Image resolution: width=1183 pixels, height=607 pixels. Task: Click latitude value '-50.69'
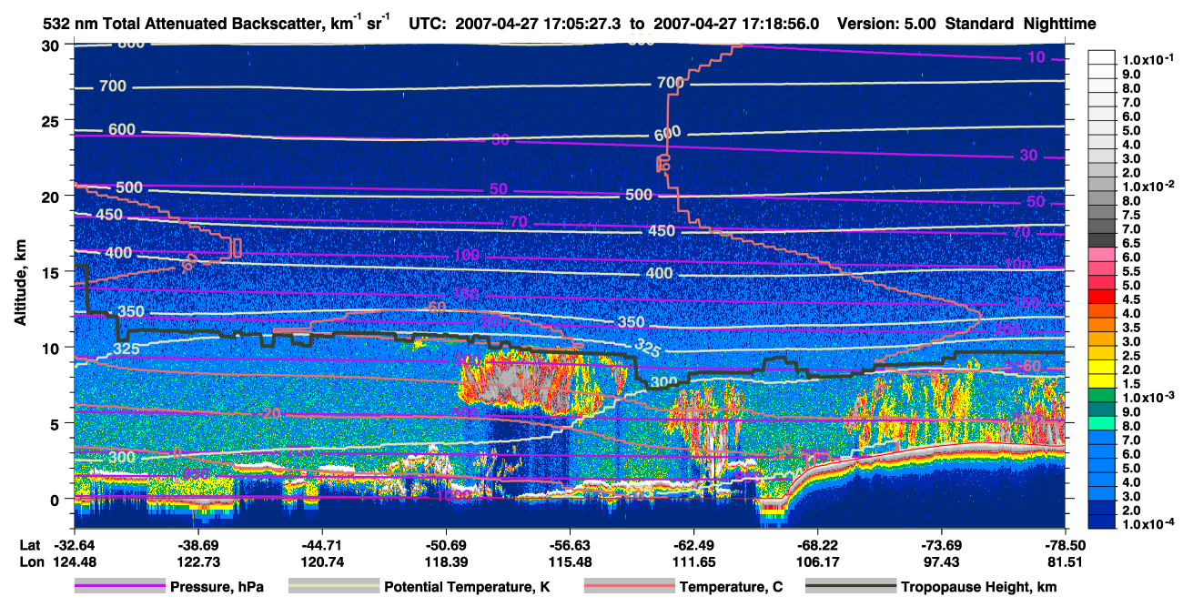coord(446,544)
